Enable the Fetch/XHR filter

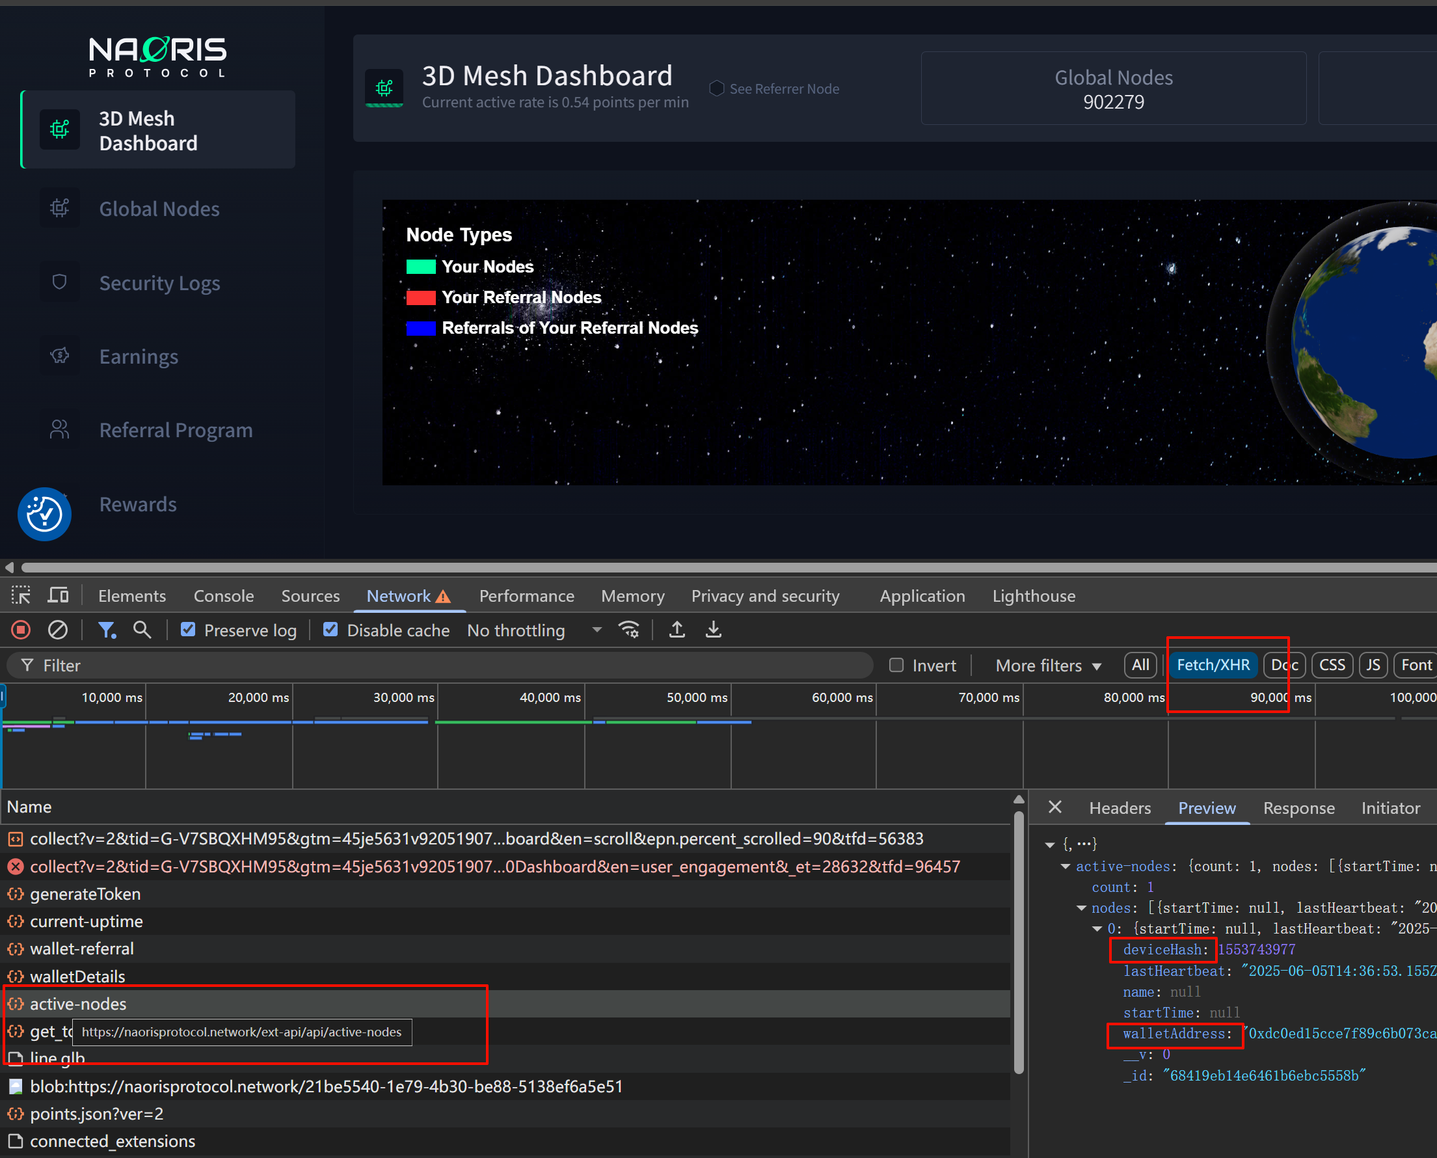click(1213, 665)
